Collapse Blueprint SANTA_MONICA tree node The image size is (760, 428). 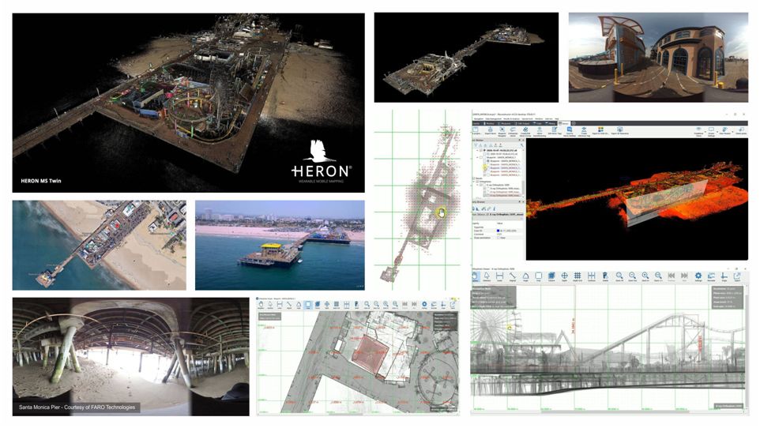pos(477,157)
